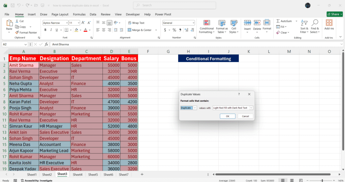The image size is (345, 182).
Task: Click the Orientation text angle icon
Action: (116, 22)
